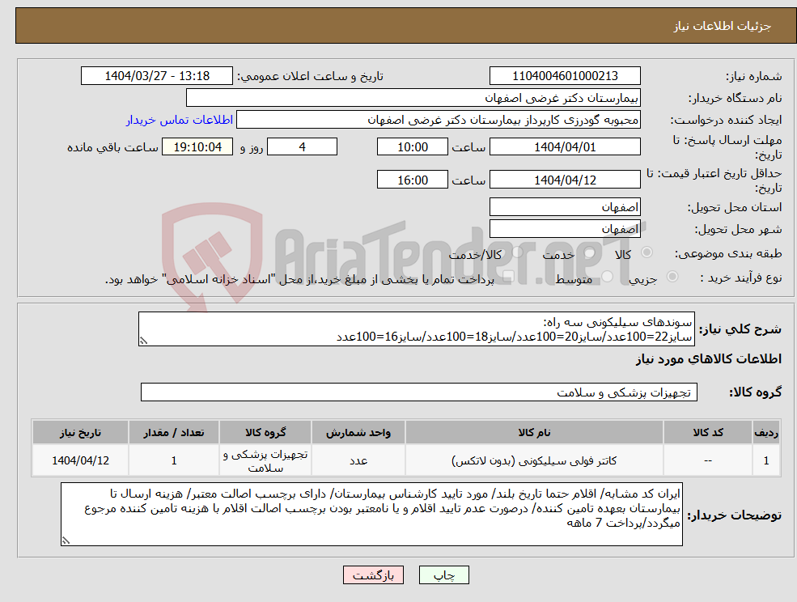
Task: Open اطلاعات تماس خریدار link
Action: 180,120
